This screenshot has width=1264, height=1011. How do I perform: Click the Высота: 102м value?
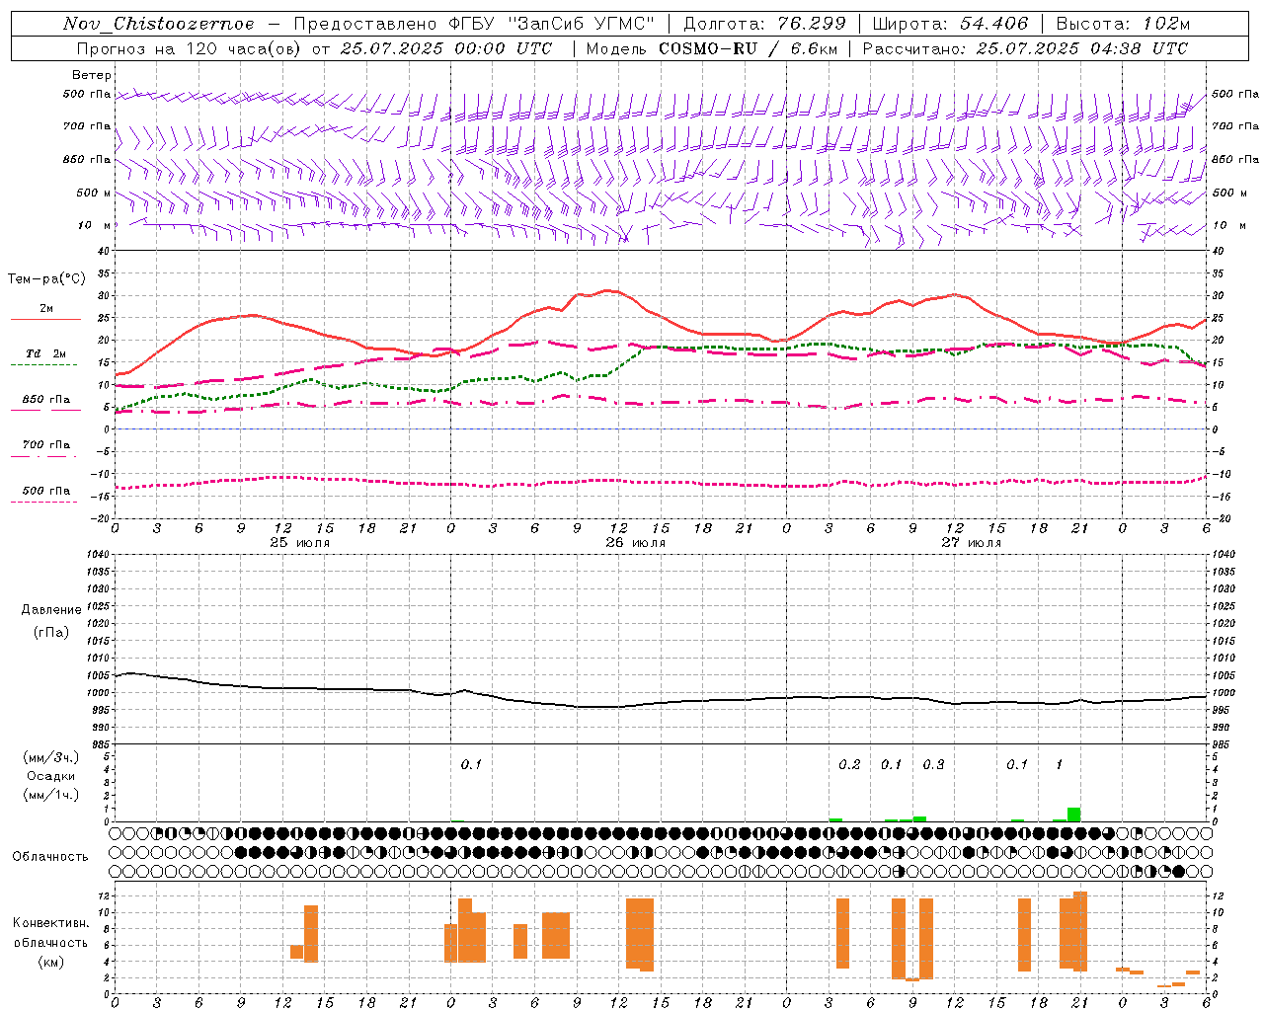coord(1123,24)
